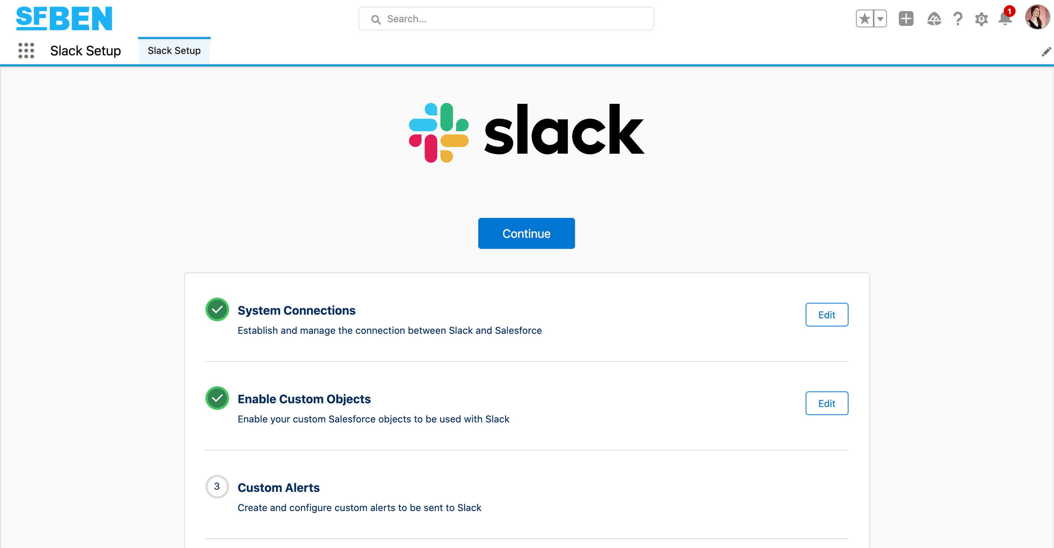Click the Favorites star icon
The width and height of the screenshot is (1054, 548).
pyautogui.click(x=864, y=19)
